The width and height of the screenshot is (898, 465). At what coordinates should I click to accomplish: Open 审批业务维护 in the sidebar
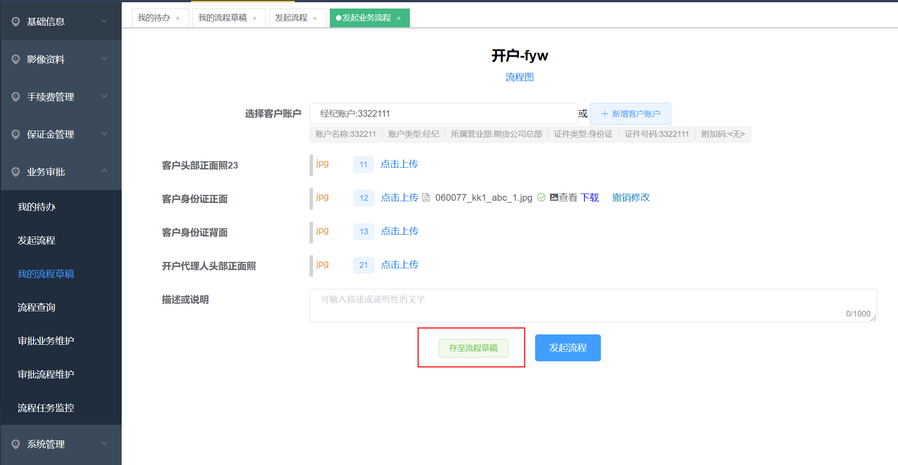[61, 341]
